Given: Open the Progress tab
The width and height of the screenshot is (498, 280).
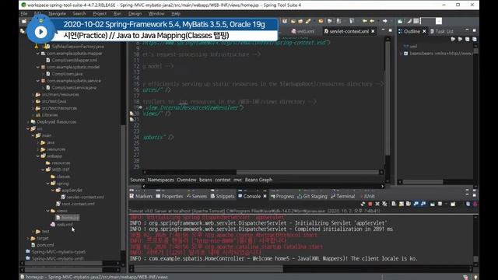Looking at the screenshot, I should 282,196.
